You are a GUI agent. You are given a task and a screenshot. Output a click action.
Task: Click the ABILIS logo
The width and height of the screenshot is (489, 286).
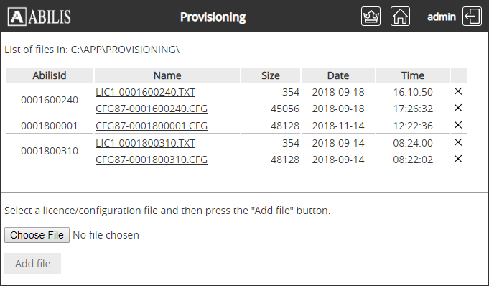(x=39, y=17)
